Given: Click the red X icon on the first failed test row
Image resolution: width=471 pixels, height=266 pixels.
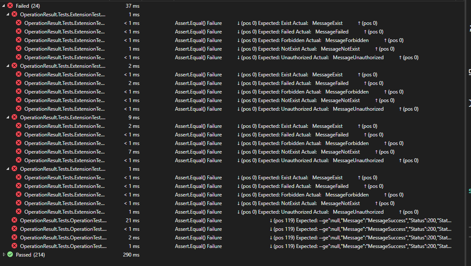Looking at the screenshot, I should coord(20,23).
